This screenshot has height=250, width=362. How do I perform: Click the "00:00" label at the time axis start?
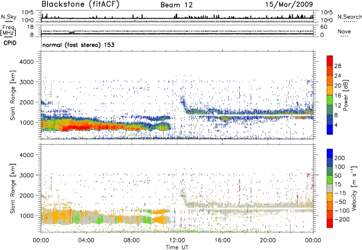tap(41, 241)
